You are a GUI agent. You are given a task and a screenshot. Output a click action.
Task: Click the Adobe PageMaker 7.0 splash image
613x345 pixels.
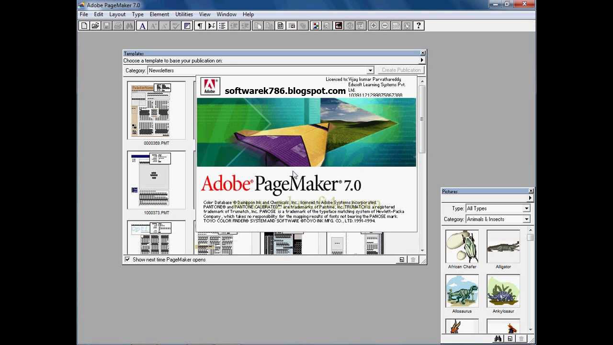click(306, 132)
